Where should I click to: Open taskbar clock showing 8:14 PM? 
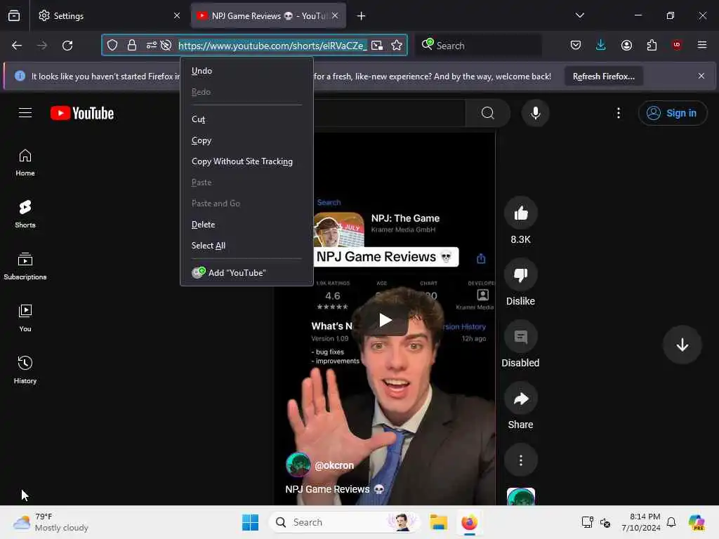641,522
